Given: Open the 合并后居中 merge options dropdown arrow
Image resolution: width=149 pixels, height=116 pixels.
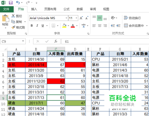Looking at the screenshot, I should click(147, 26).
